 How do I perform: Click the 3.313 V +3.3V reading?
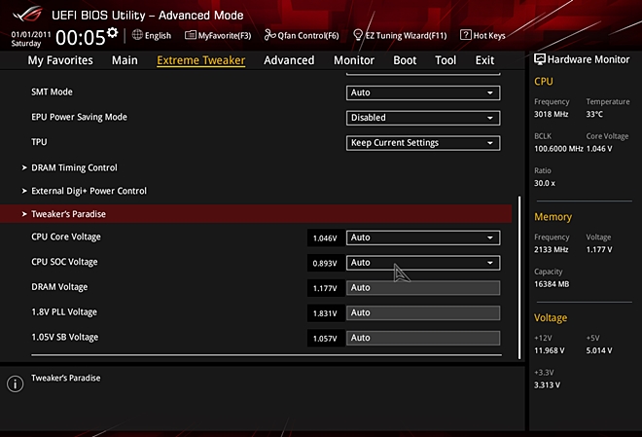click(547, 385)
